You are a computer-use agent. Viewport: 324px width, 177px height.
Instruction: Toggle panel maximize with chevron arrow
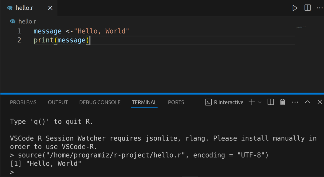[307, 102]
